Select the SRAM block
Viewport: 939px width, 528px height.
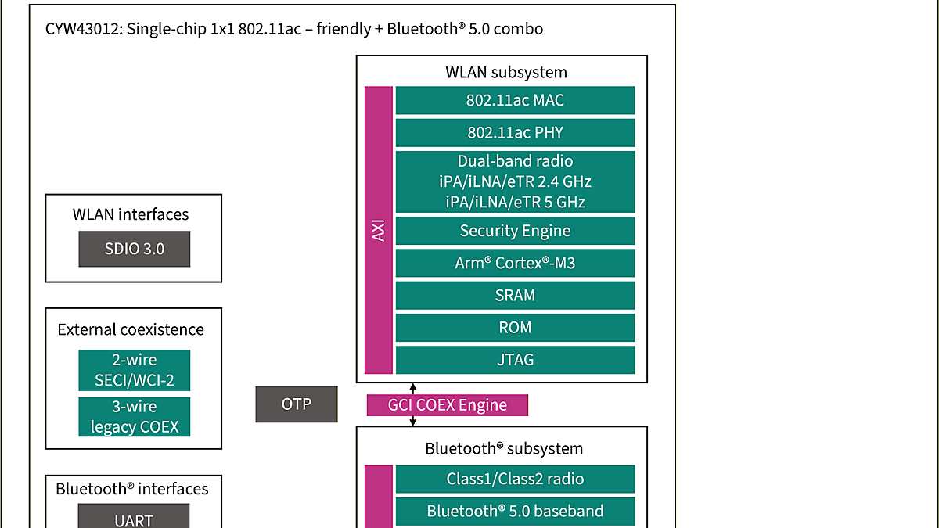(515, 295)
